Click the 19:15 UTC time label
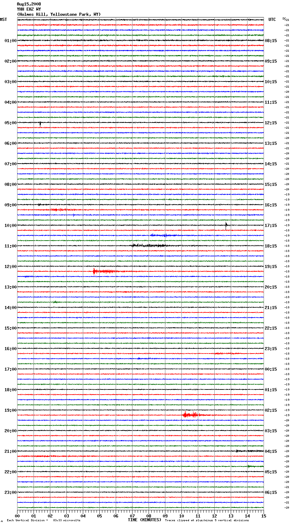 tap(271, 267)
